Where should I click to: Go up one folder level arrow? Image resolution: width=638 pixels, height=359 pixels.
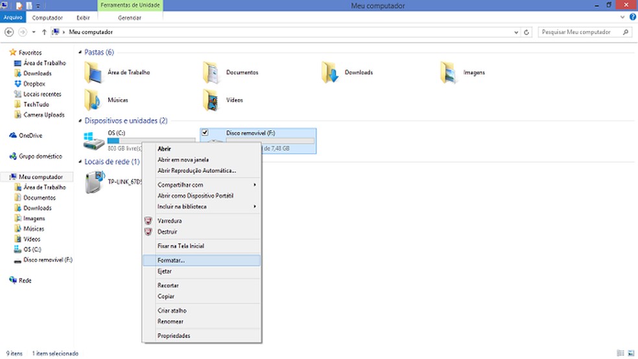(x=44, y=32)
